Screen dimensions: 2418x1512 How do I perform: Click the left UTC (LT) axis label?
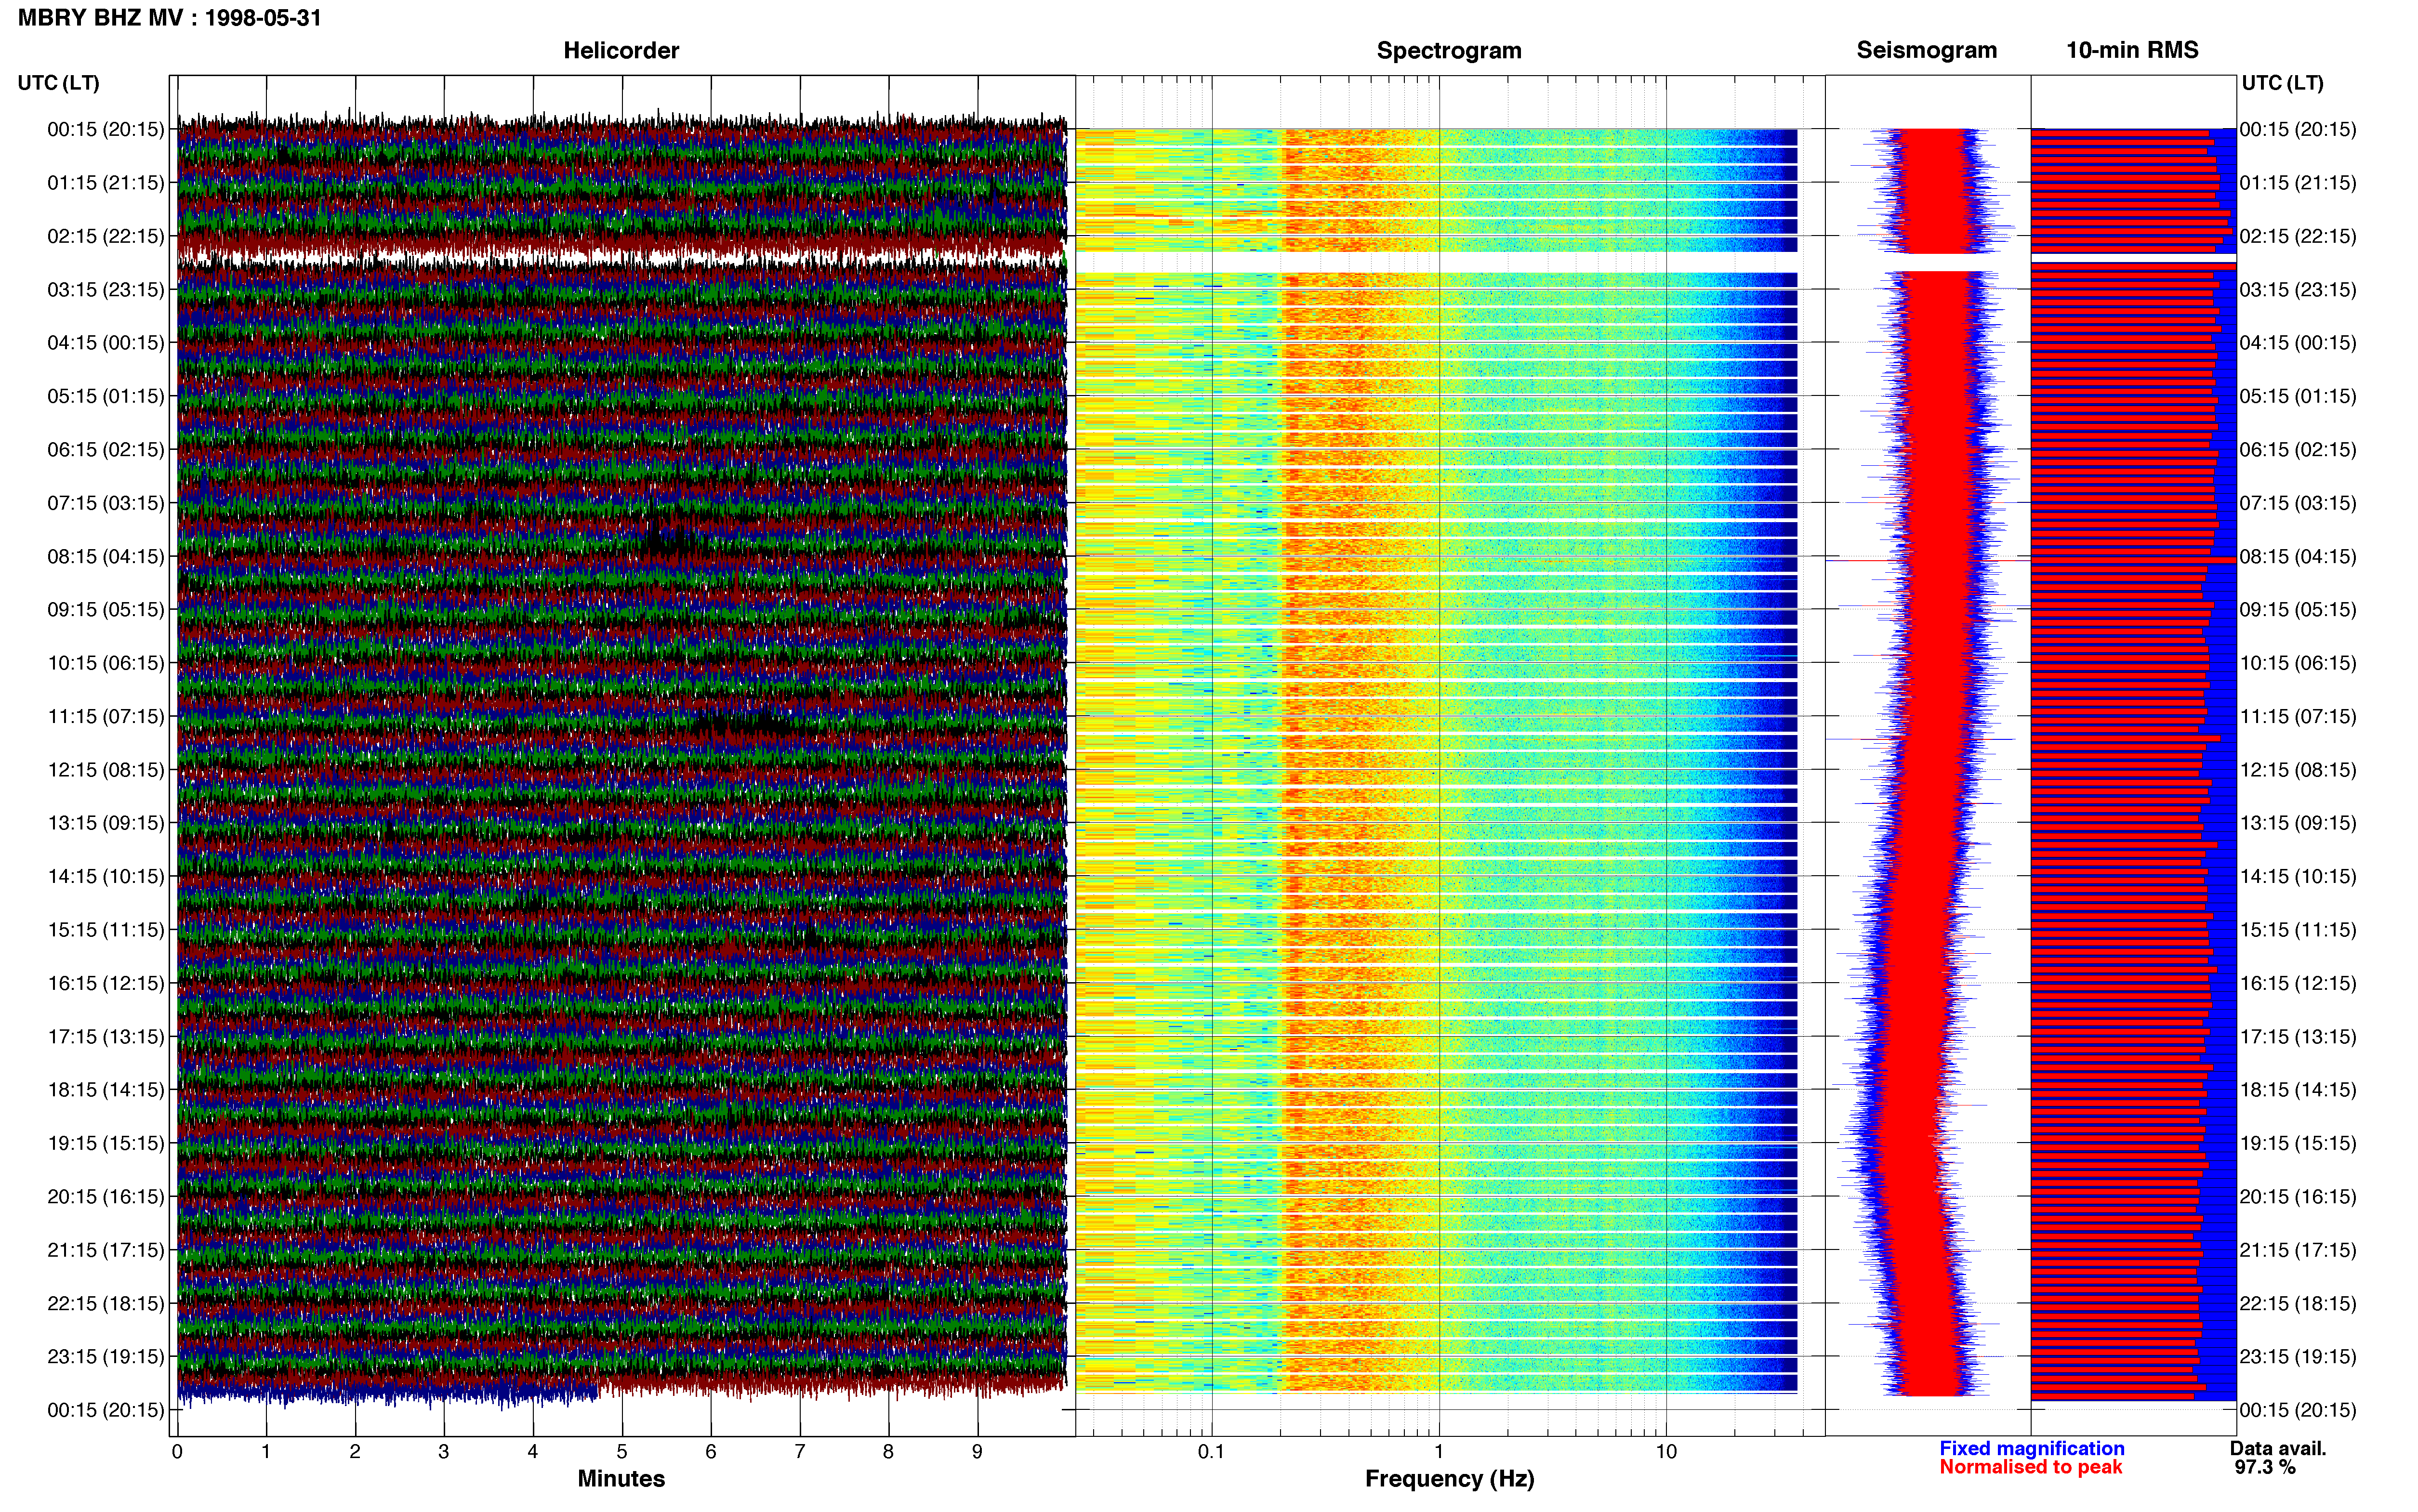(59, 83)
